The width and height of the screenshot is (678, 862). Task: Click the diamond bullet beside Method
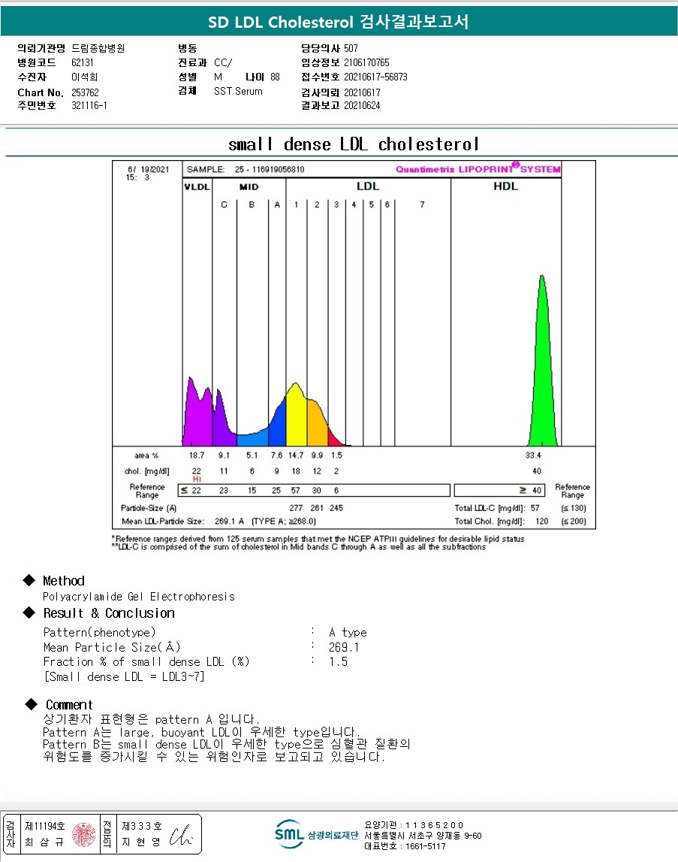(29, 580)
